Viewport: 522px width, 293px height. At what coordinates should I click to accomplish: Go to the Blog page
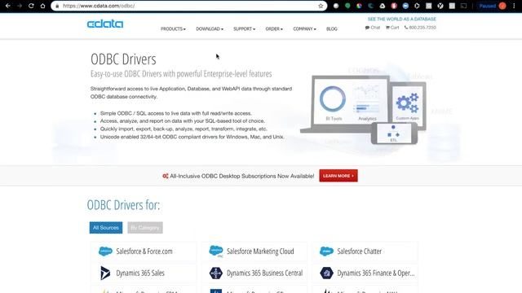click(x=332, y=29)
